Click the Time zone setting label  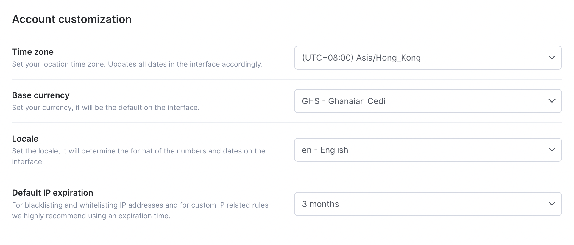33,52
